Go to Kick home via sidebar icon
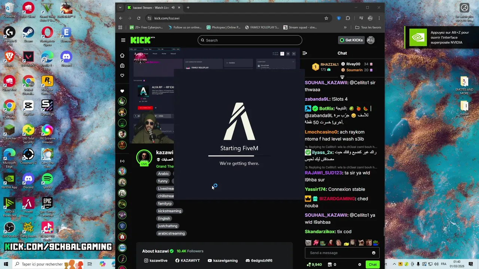479x269 pixels. click(x=122, y=56)
